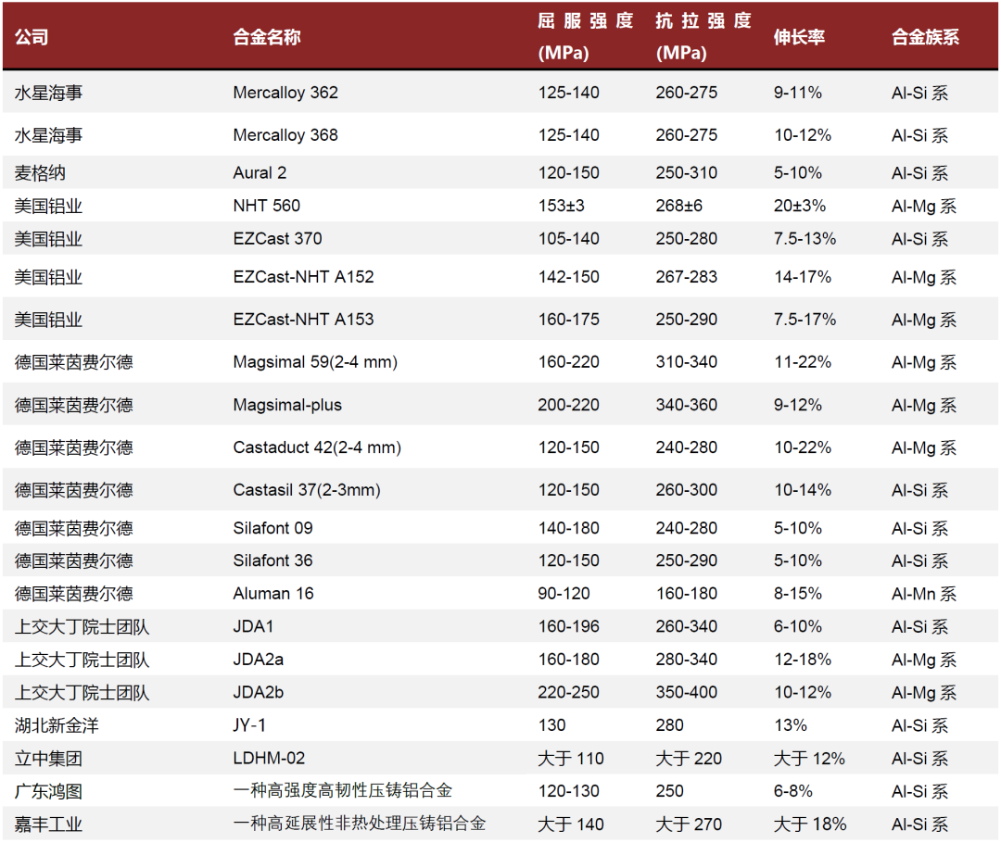This screenshot has height=843, width=1001.
Task: Click the 合金名称 column header
Action: pyautogui.click(x=266, y=37)
